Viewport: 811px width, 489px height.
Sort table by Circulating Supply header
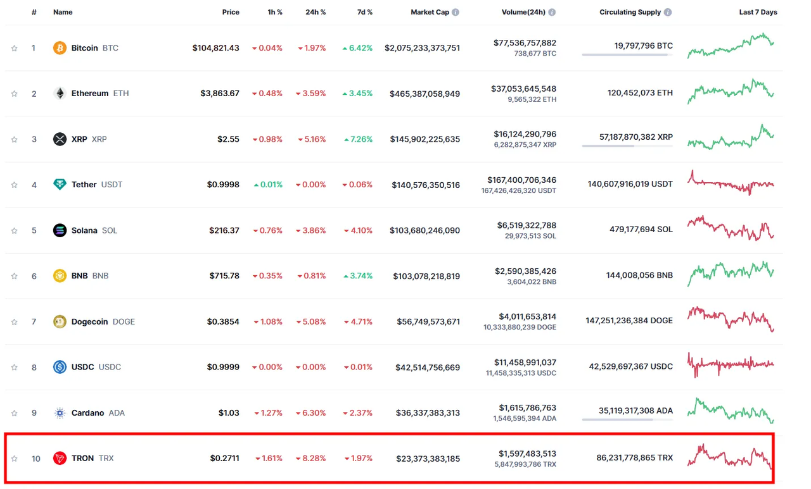(x=630, y=12)
